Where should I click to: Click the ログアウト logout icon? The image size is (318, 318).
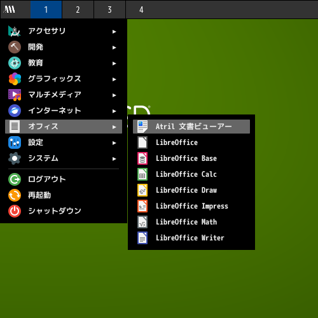coord(15,179)
